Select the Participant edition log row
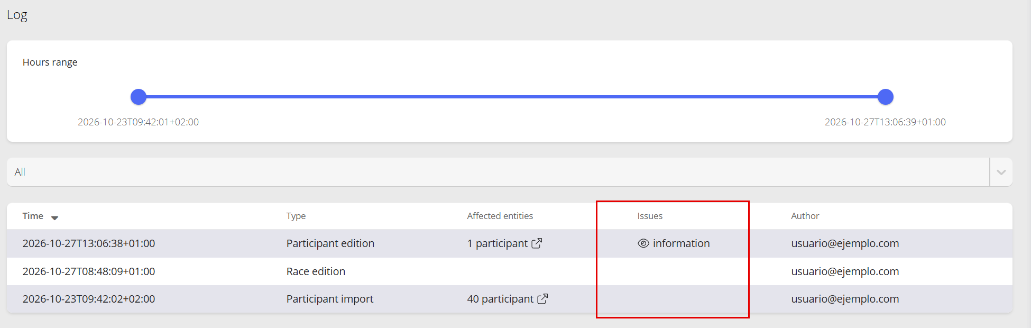 click(x=509, y=243)
